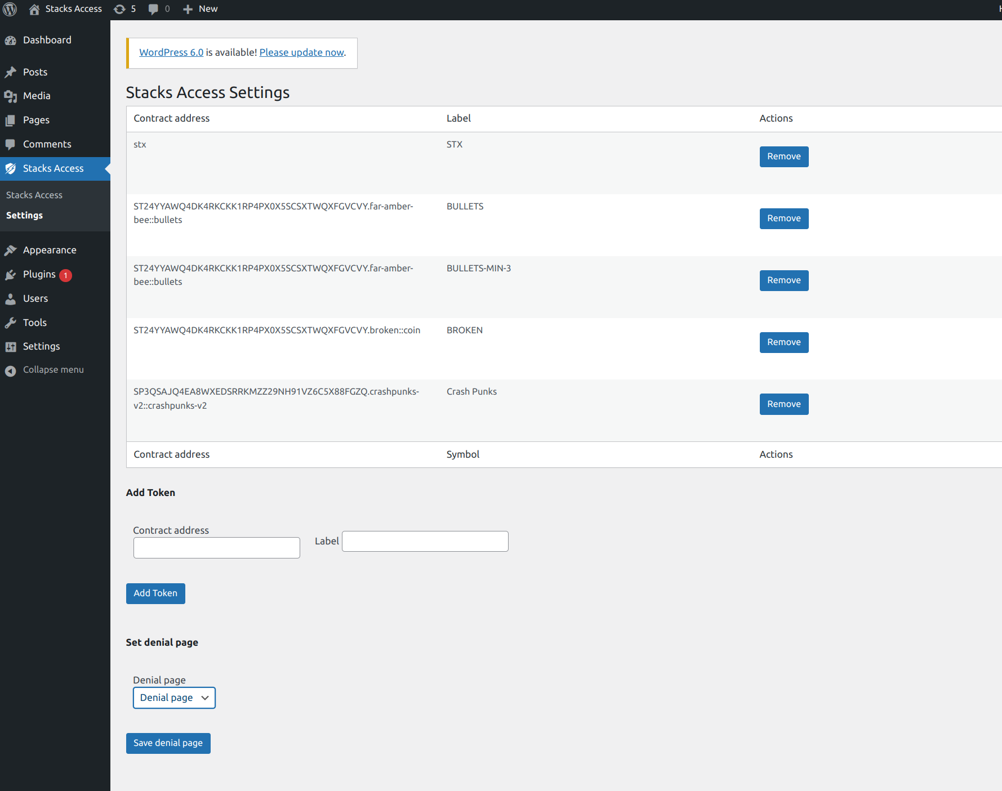Navigate to Pages in the sidebar

[x=55, y=120]
